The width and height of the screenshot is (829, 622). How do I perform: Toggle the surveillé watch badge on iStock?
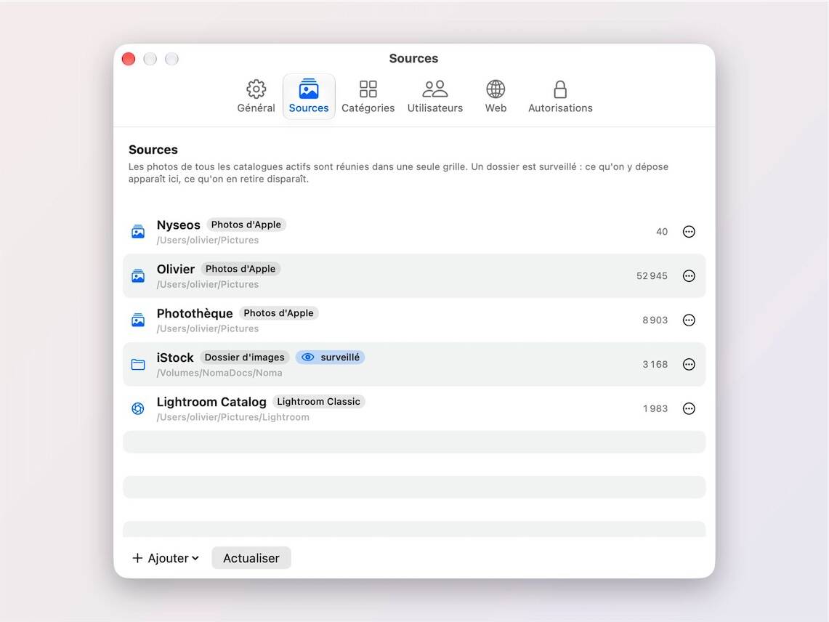(x=330, y=358)
